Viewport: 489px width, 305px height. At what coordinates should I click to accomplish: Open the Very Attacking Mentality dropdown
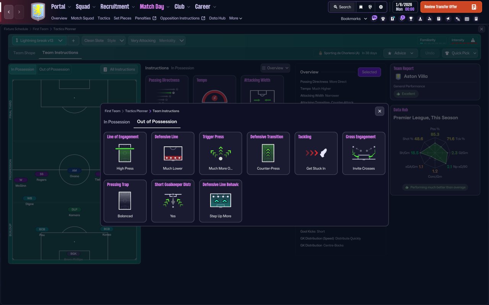tap(157, 40)
